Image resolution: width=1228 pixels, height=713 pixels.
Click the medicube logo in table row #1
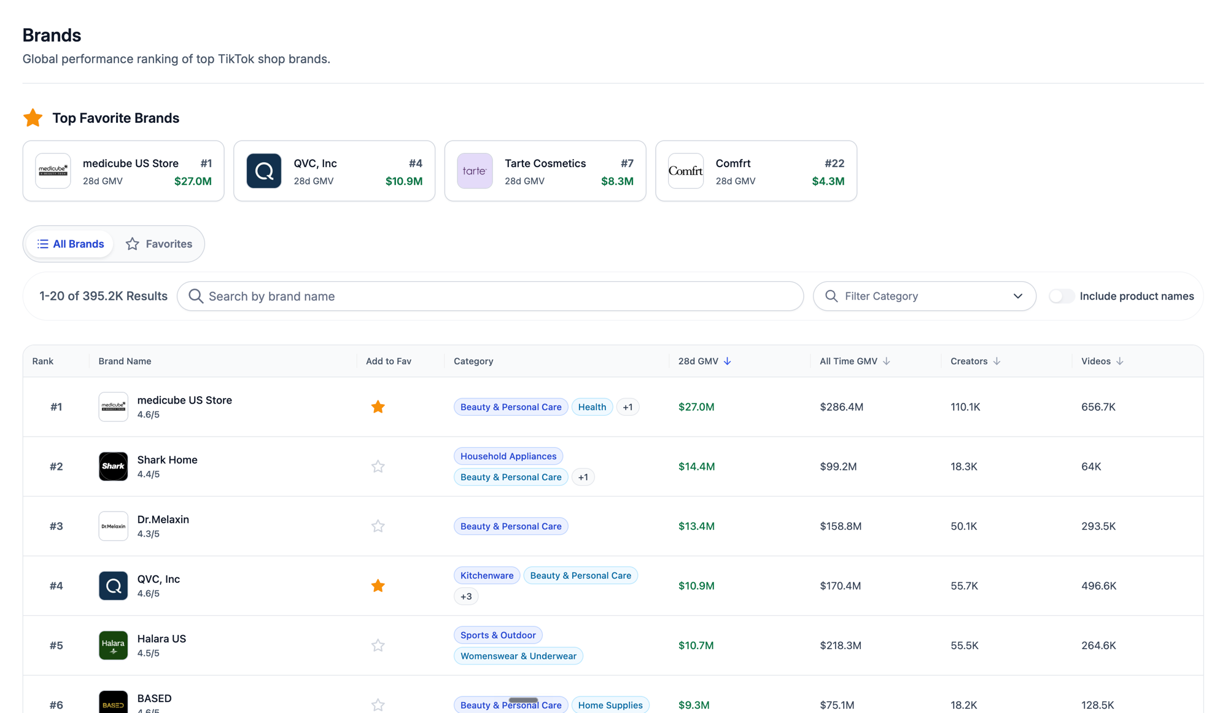(x=114, y=407)
